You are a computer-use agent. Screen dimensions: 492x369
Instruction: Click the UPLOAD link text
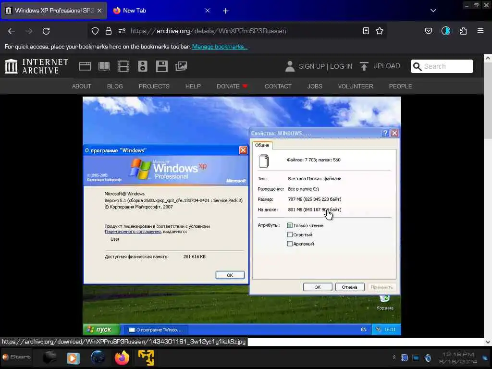(387, 66)
